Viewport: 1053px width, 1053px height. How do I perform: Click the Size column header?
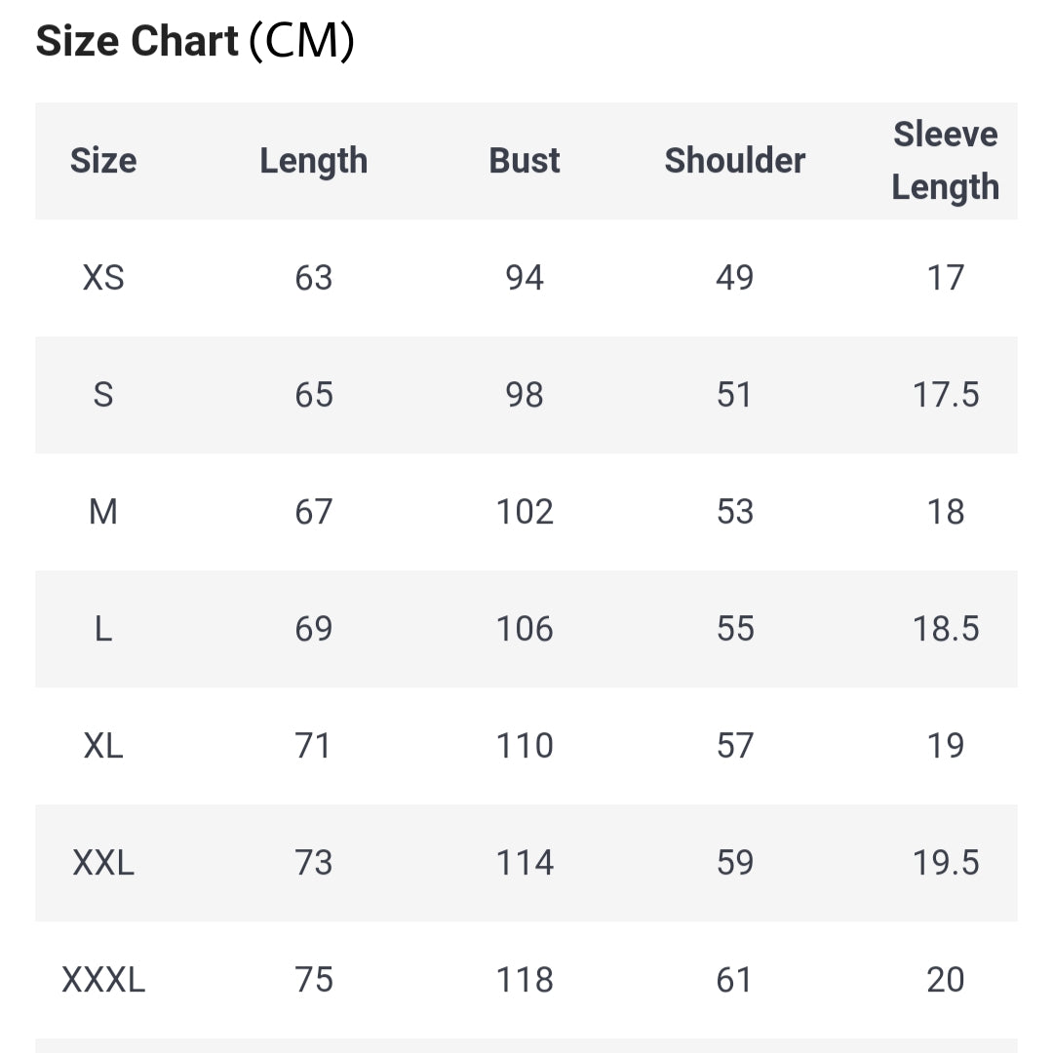click(103, 161)
